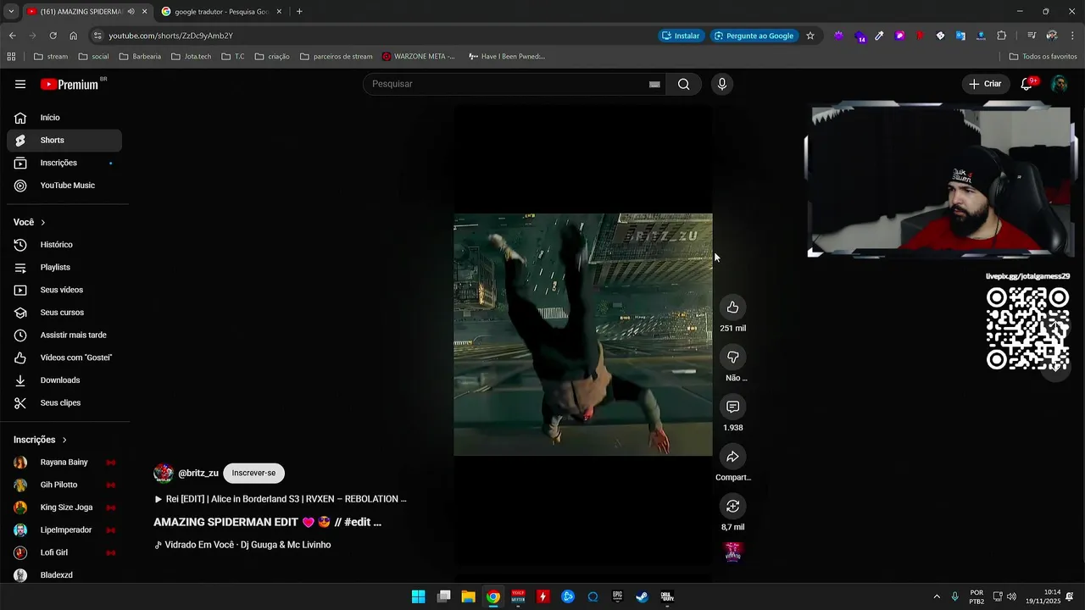
Task: Go back in browser
Action: tap(12, 36)
